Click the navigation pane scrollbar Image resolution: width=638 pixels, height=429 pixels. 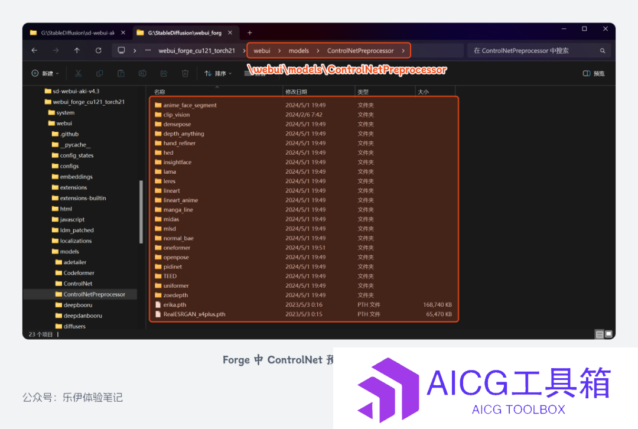click(x=141, y=211)
